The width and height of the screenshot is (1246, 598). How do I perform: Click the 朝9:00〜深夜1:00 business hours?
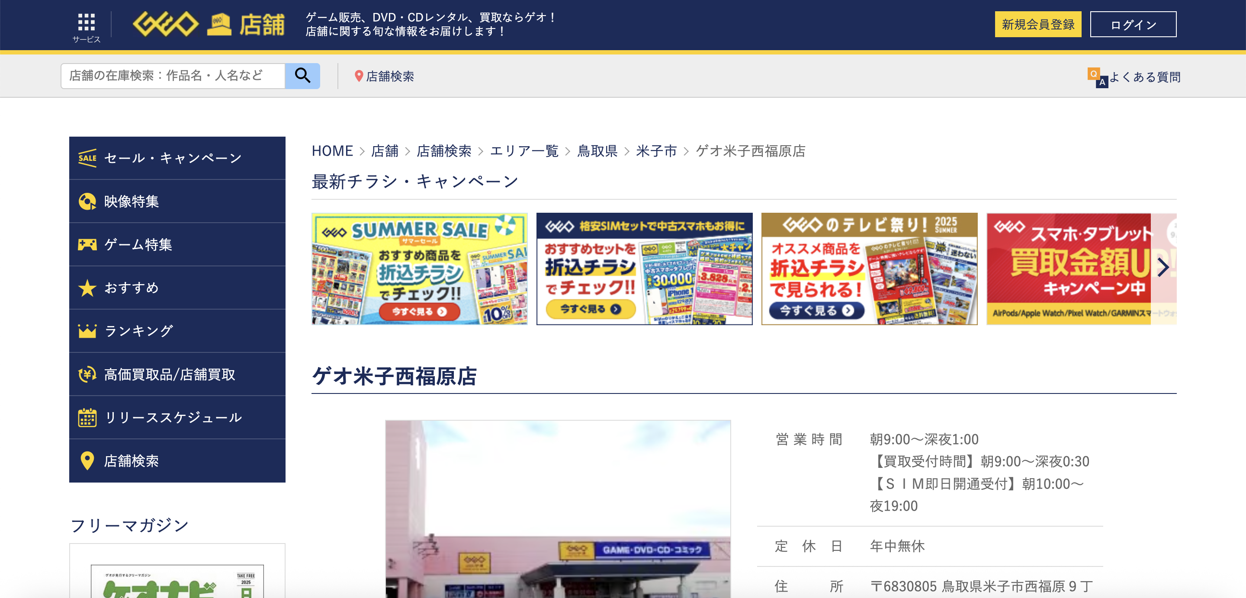pyautogui.click(x=924, y=439)
